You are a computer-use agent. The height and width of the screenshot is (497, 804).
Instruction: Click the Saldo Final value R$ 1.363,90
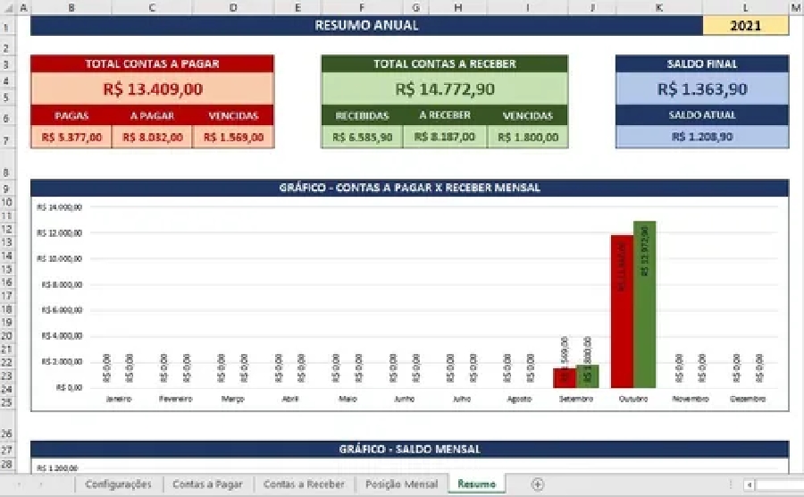[701, 88]
